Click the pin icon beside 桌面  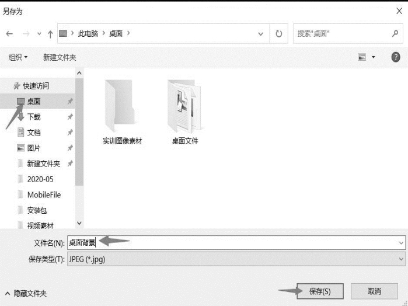[x=70, y=101]
